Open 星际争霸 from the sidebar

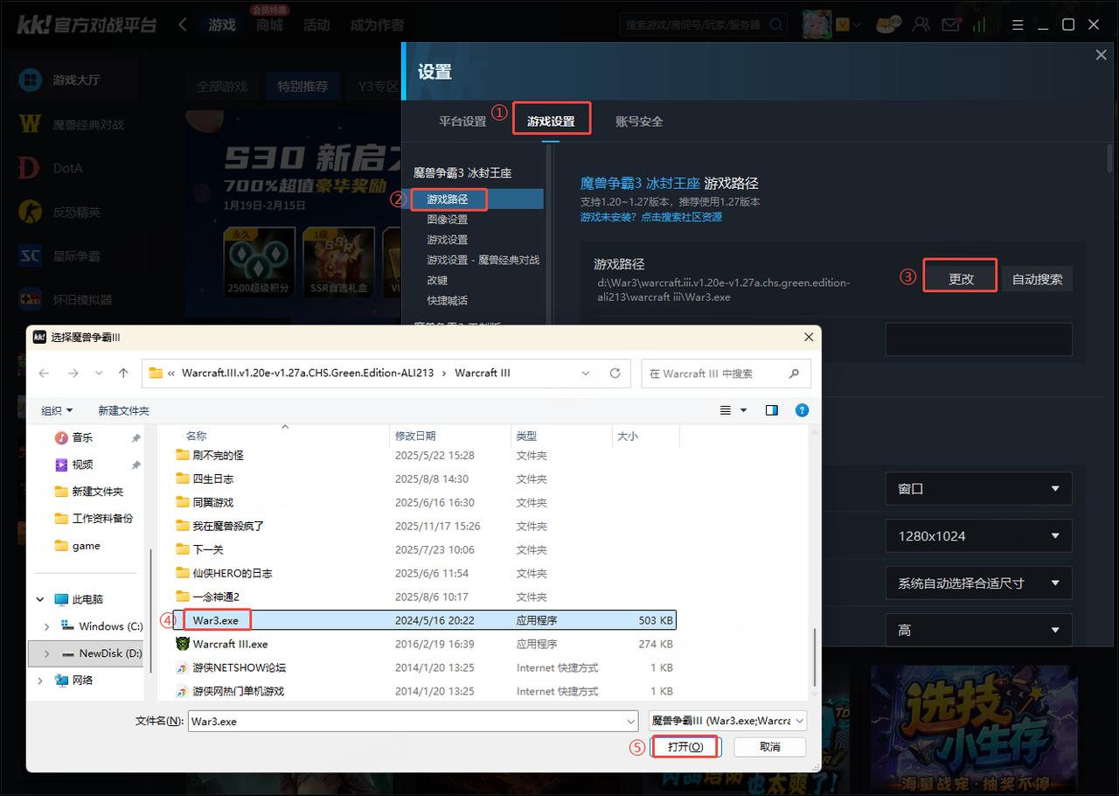(x=73, y=255)
